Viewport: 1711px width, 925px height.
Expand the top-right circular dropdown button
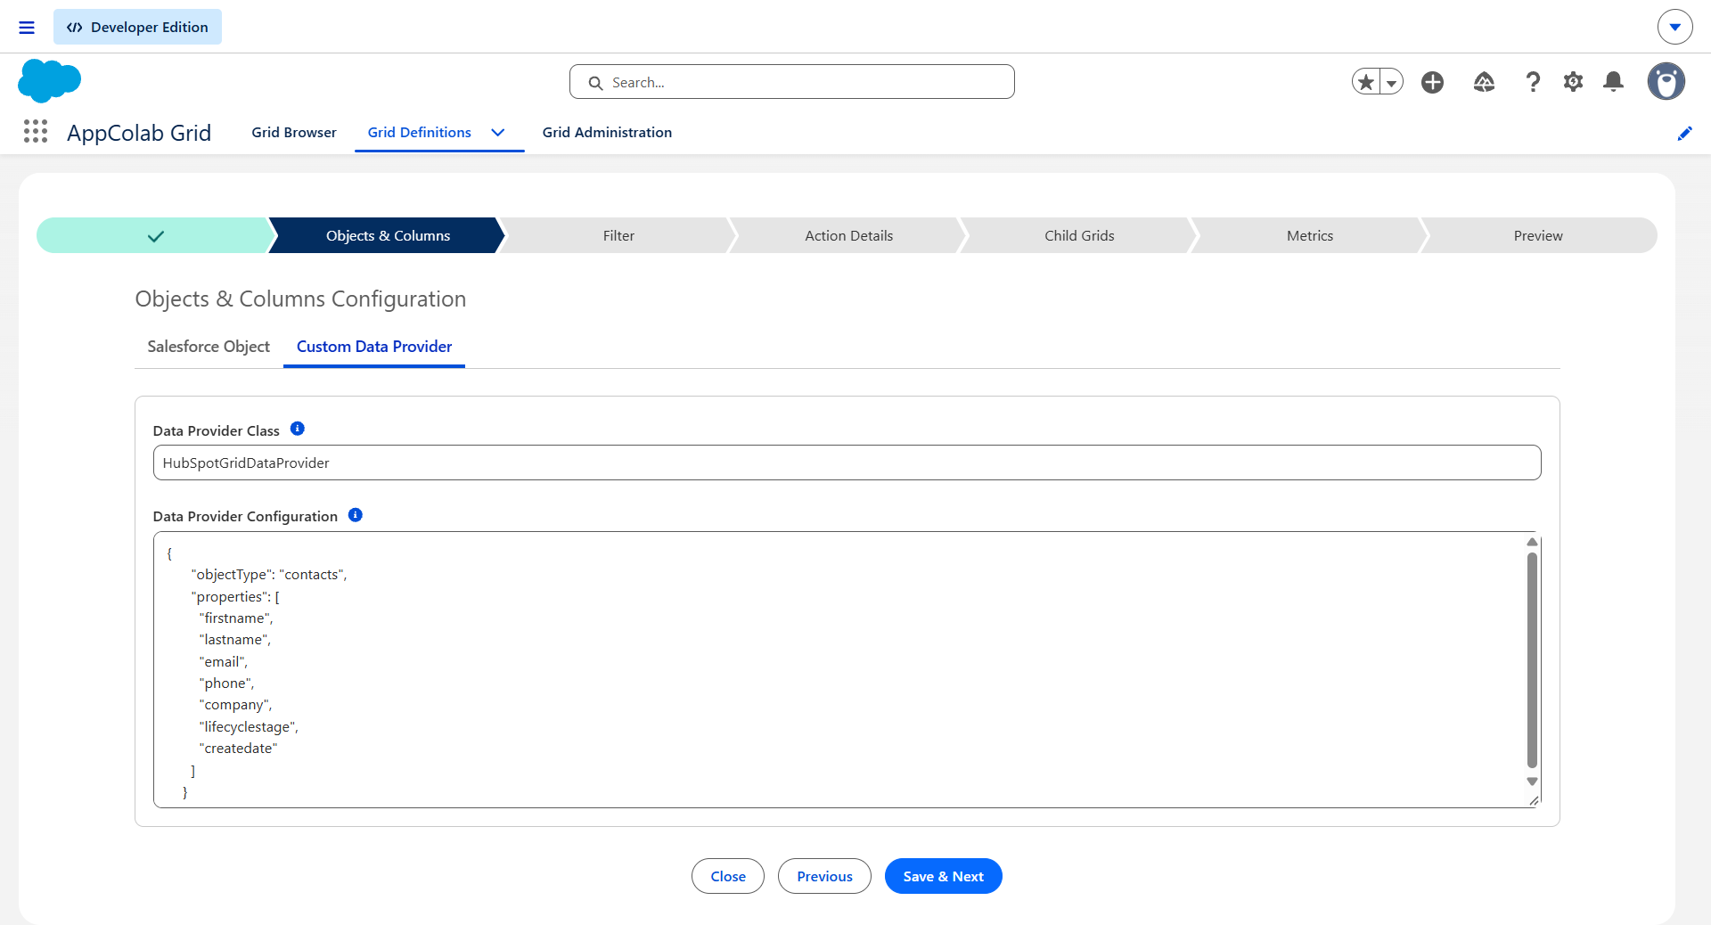tap(1675, 27)
